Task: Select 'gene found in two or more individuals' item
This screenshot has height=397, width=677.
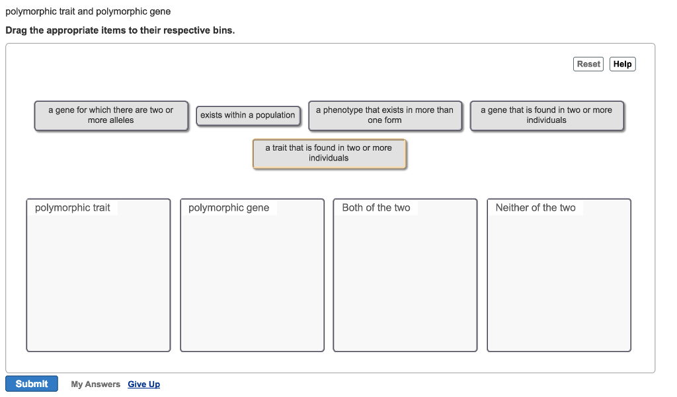Action: coord(546,116)
